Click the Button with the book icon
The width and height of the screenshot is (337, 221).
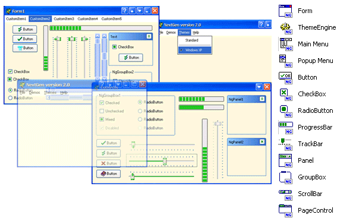109,173
